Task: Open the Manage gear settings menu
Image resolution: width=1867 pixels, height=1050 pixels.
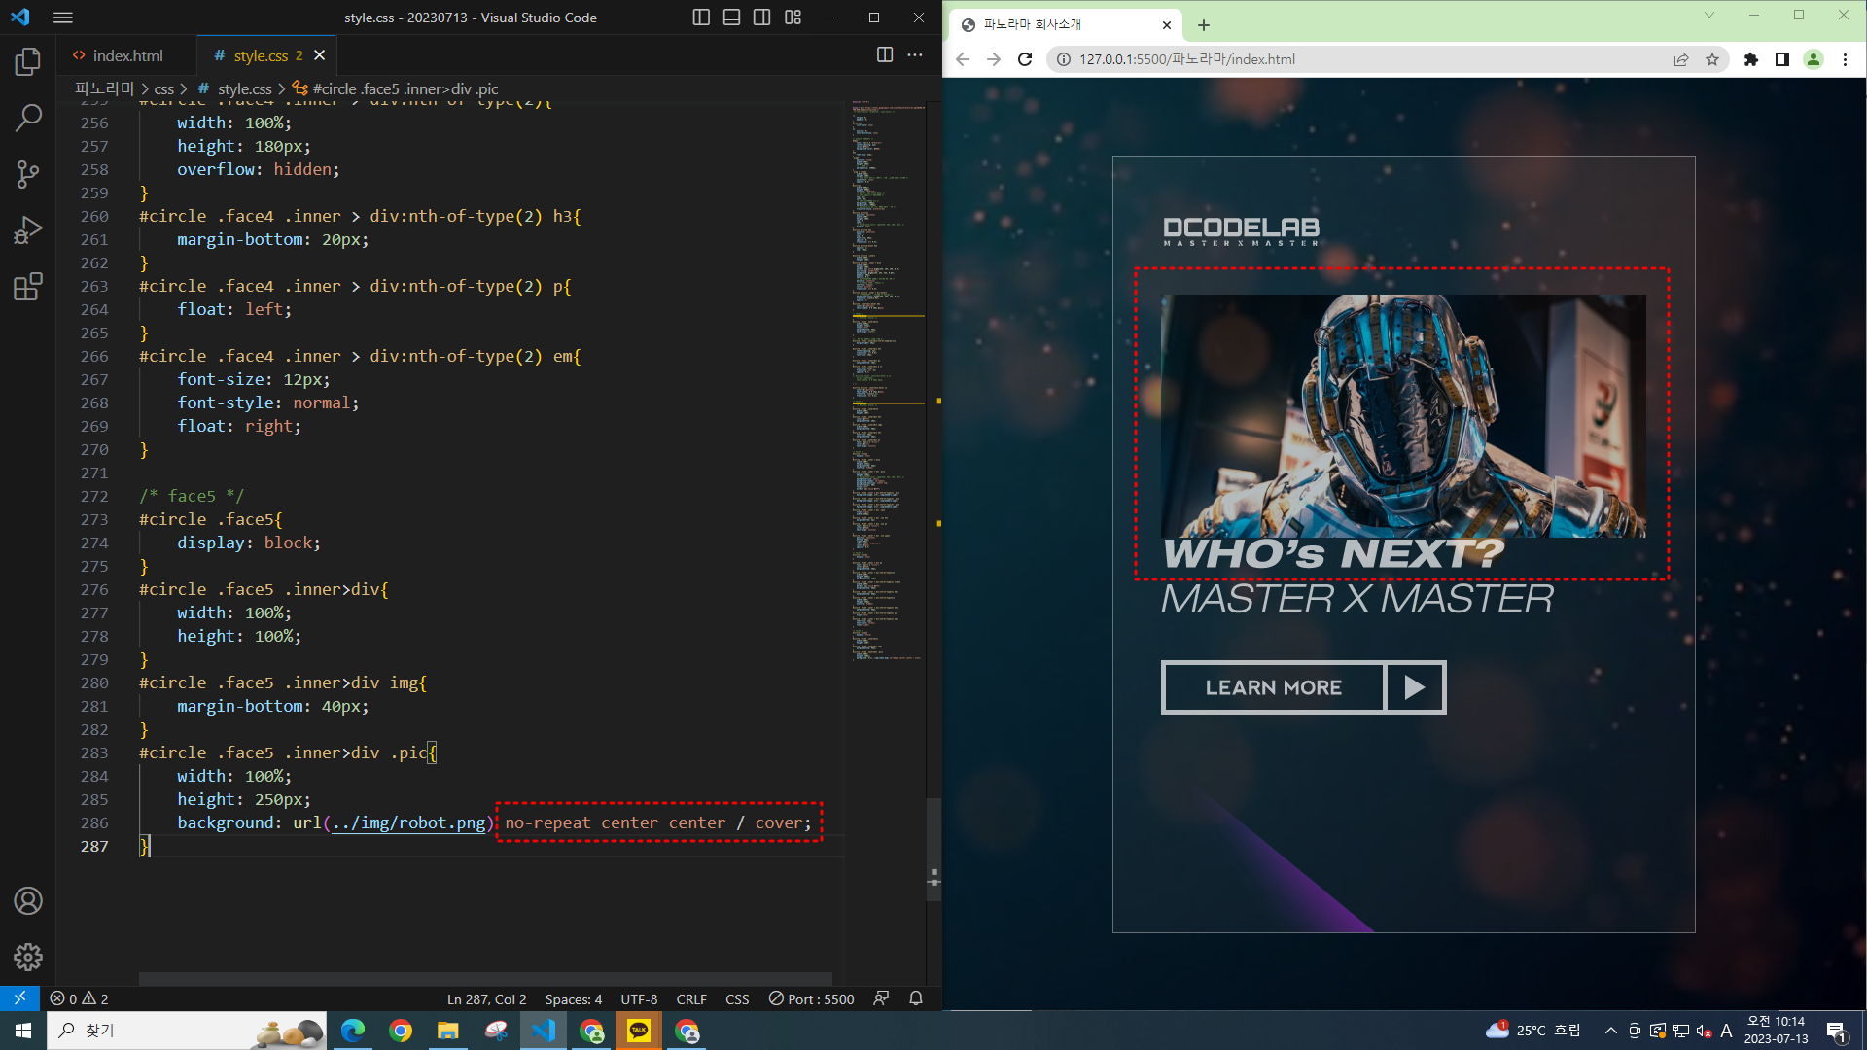Action: (28, 957)
